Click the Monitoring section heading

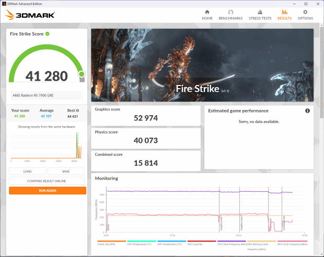coord(107,178)
